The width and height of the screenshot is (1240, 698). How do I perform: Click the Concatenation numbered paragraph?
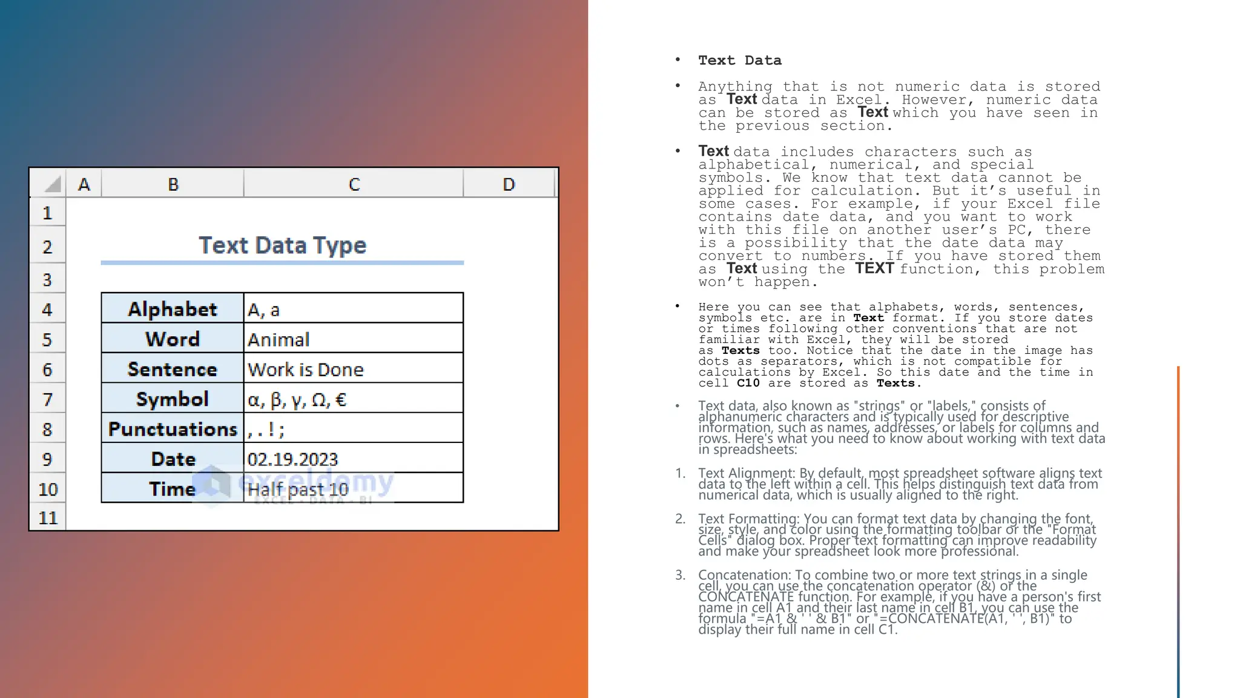(899, 602)
